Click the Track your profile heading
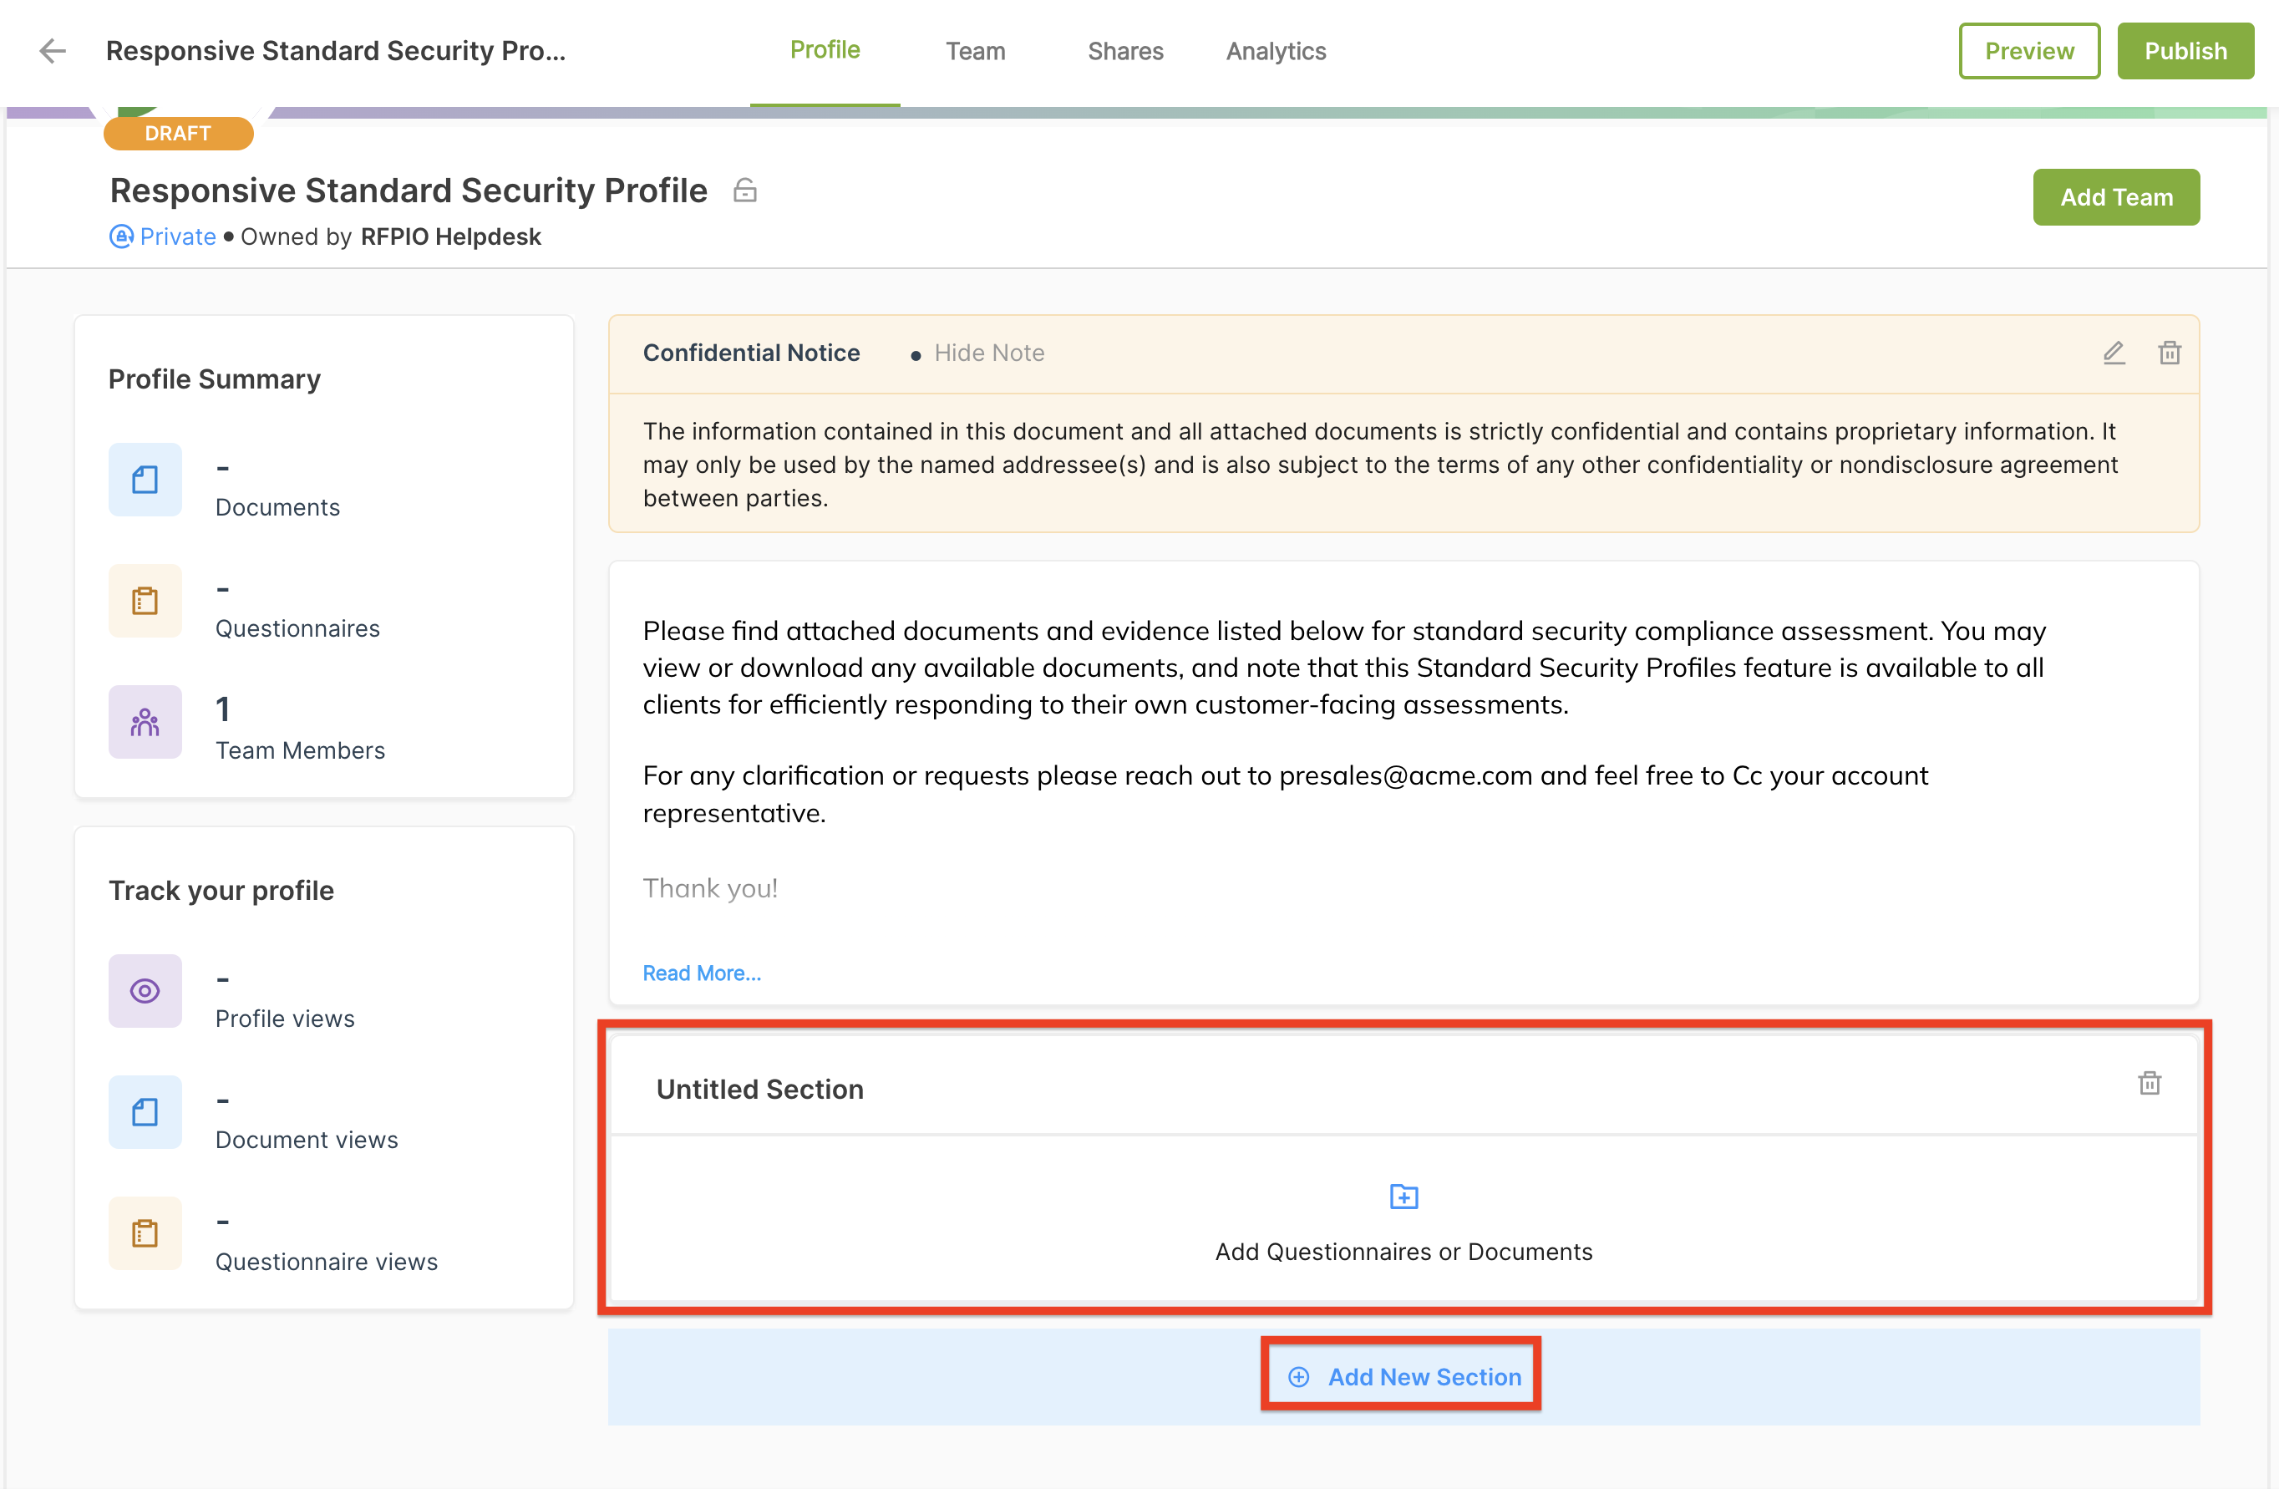The width and height of the screenshot is (2279, 1489). click(221, 891)
